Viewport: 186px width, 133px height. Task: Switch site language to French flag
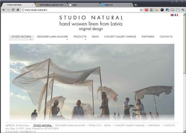(176, 15)
